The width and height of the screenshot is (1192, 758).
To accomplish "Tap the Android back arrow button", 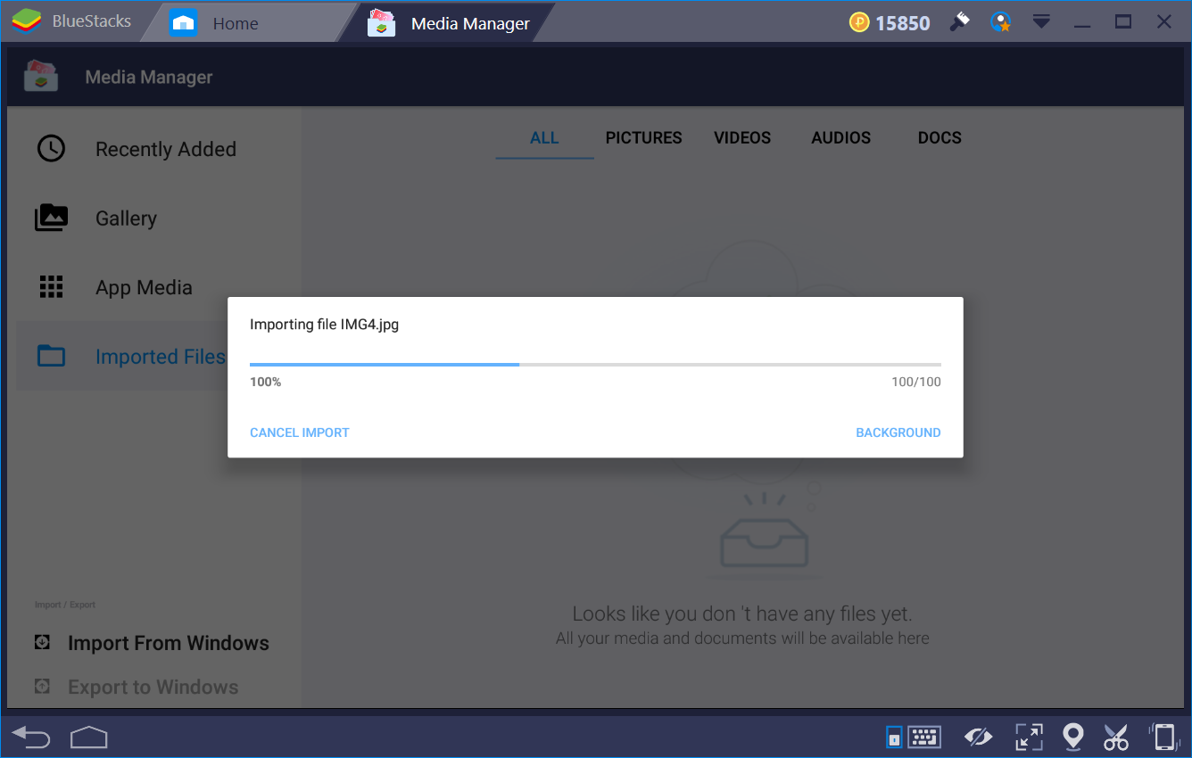I will coord(31,737).
